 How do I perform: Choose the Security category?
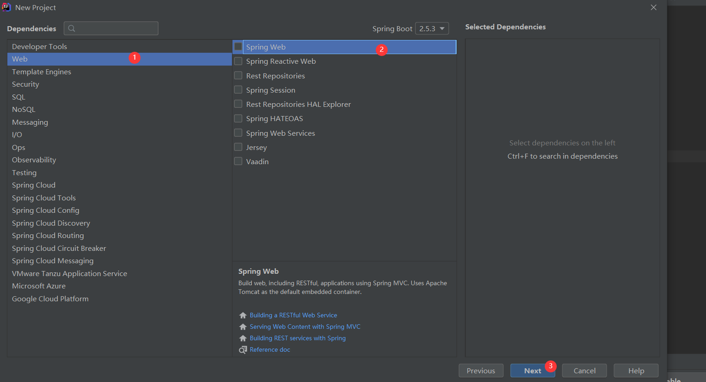click(x=119, y=84)
